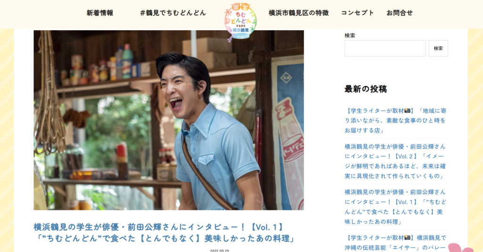
Task: Click the camera emoji in first recent post
Action: pos(407,111)
